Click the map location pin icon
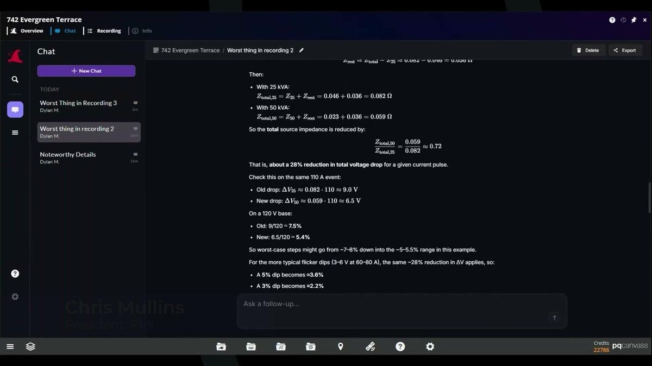652x366 pixels. (341, 346)
